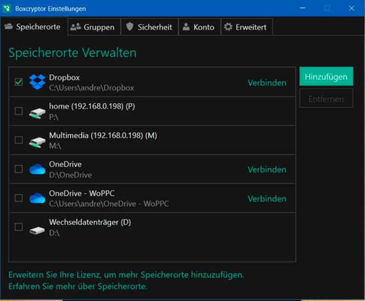Screen dimensions: 365x301
Task: Check the OneDrive - WoPPC checkbox
Action: tap(19, 198)
